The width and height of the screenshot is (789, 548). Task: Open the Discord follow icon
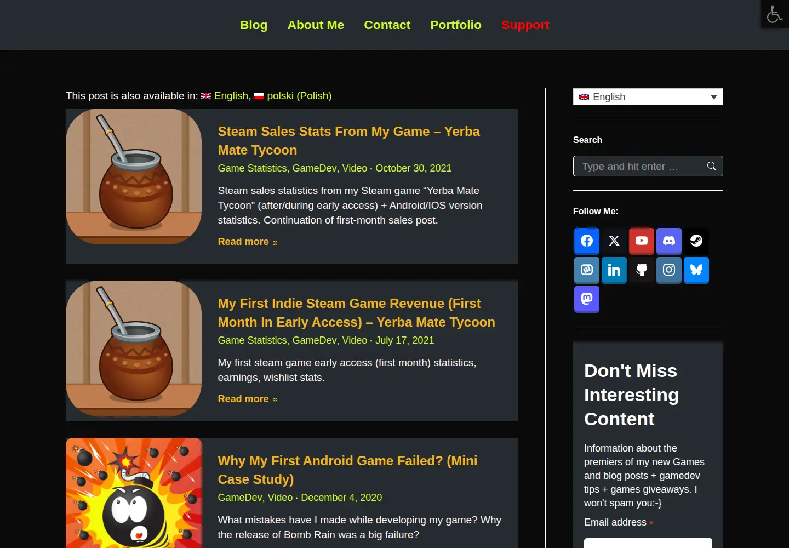click(669, 241)
